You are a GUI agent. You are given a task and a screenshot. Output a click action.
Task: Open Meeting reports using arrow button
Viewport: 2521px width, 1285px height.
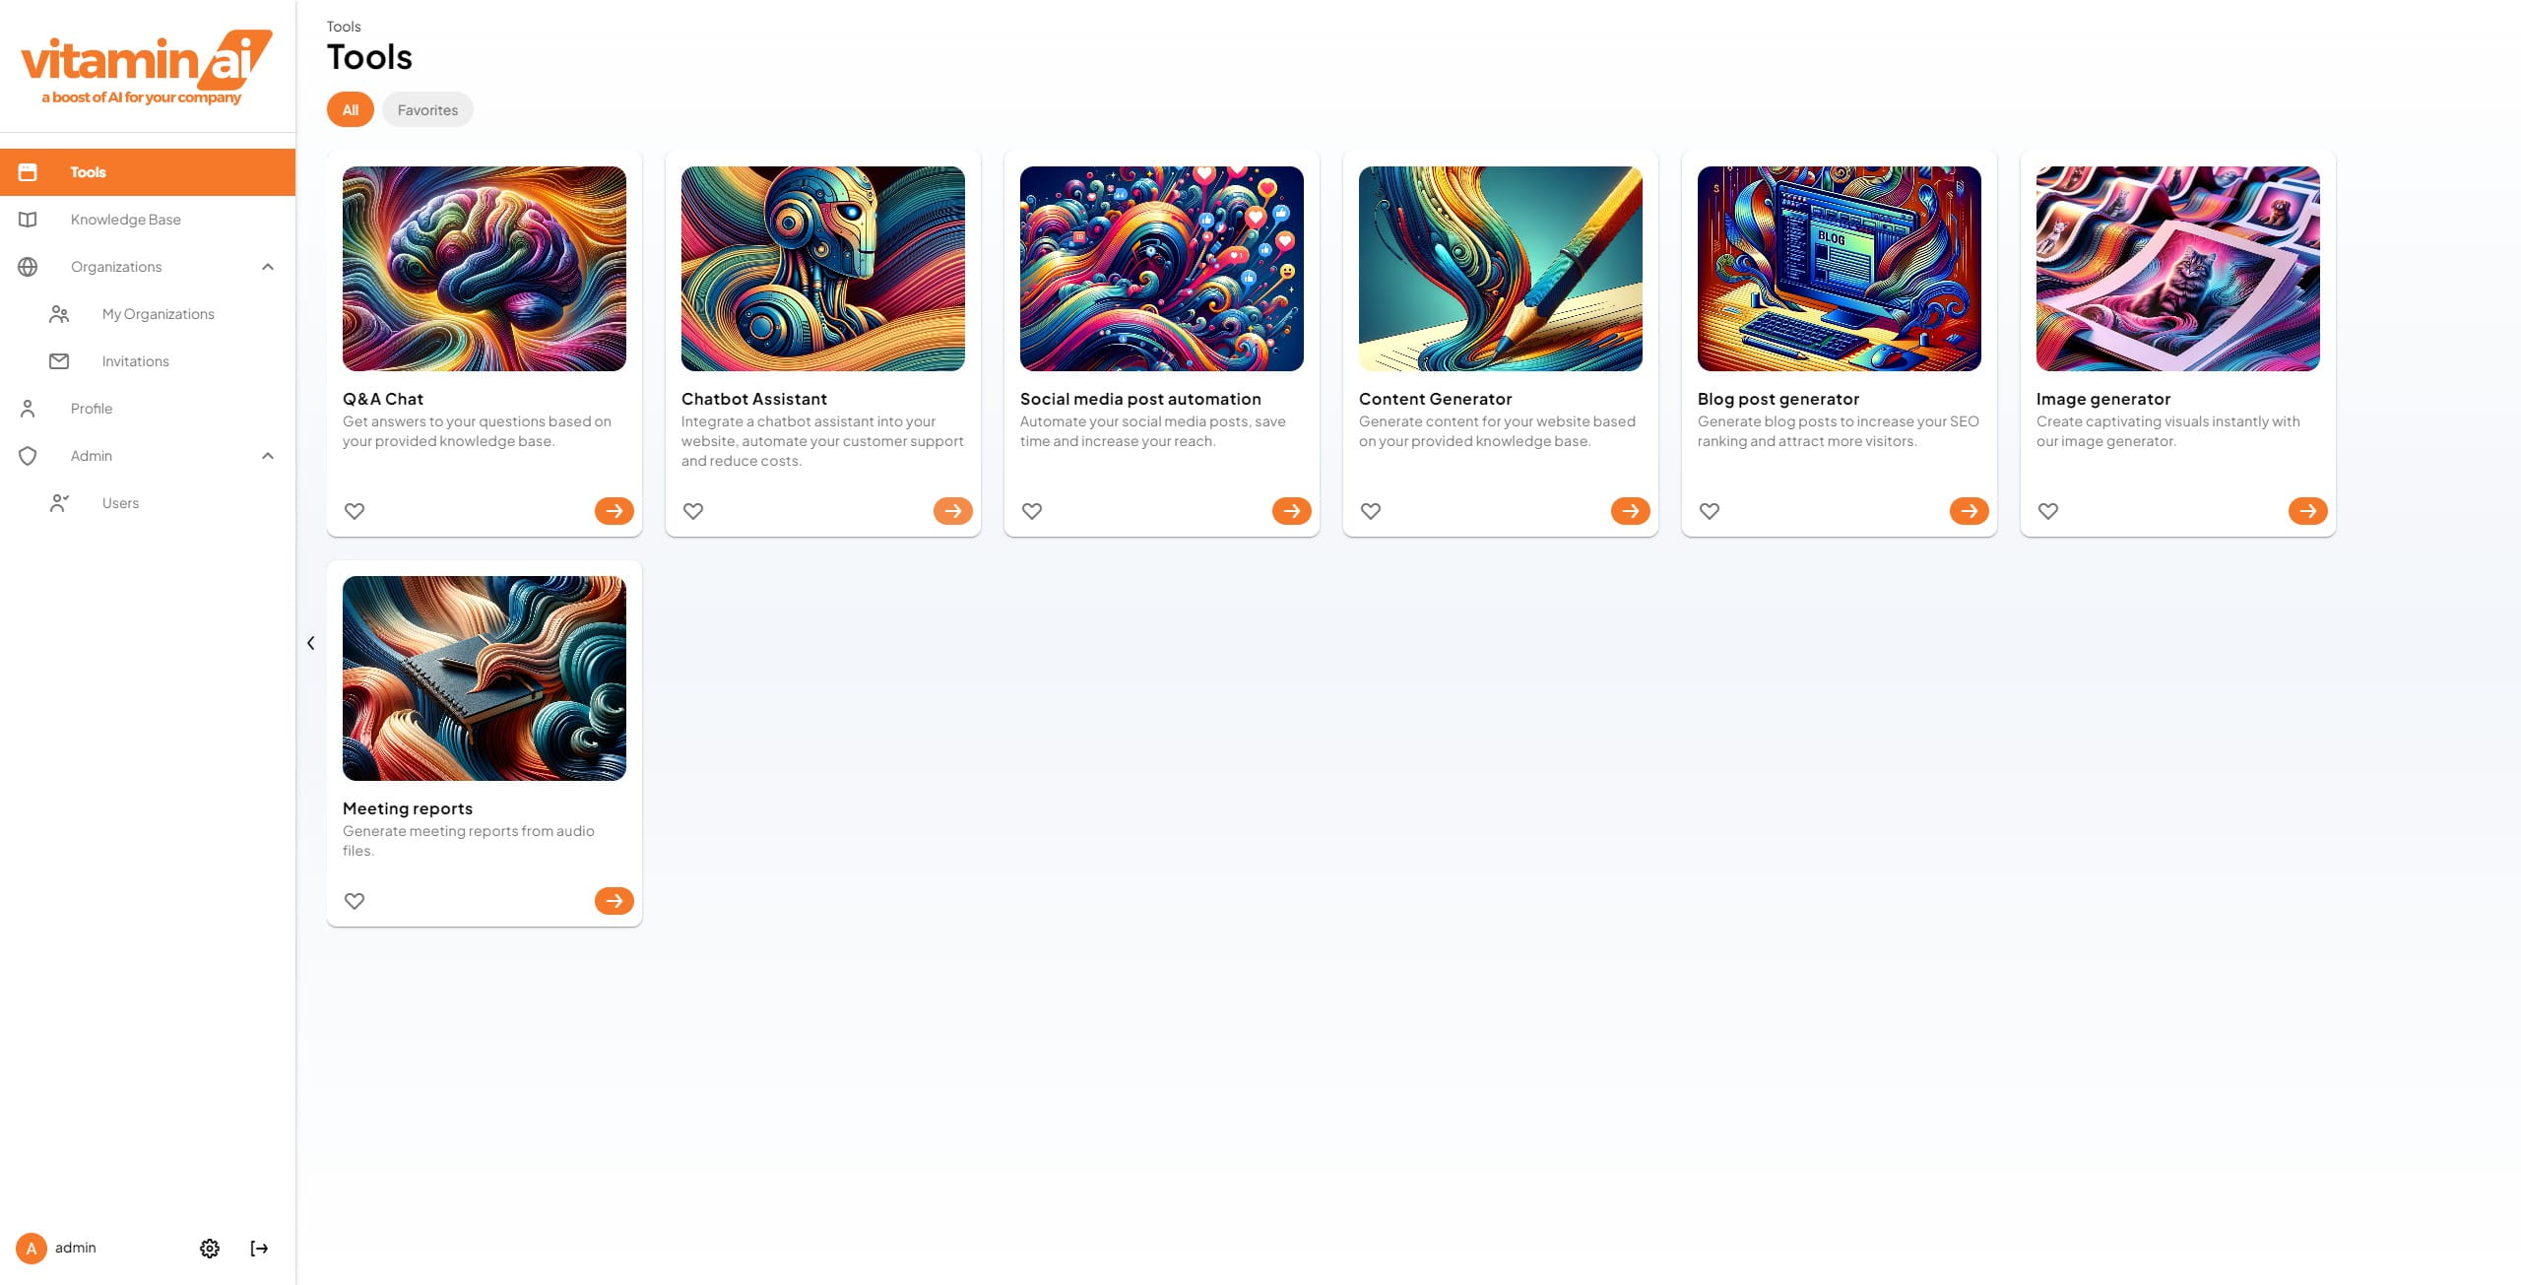614,901
